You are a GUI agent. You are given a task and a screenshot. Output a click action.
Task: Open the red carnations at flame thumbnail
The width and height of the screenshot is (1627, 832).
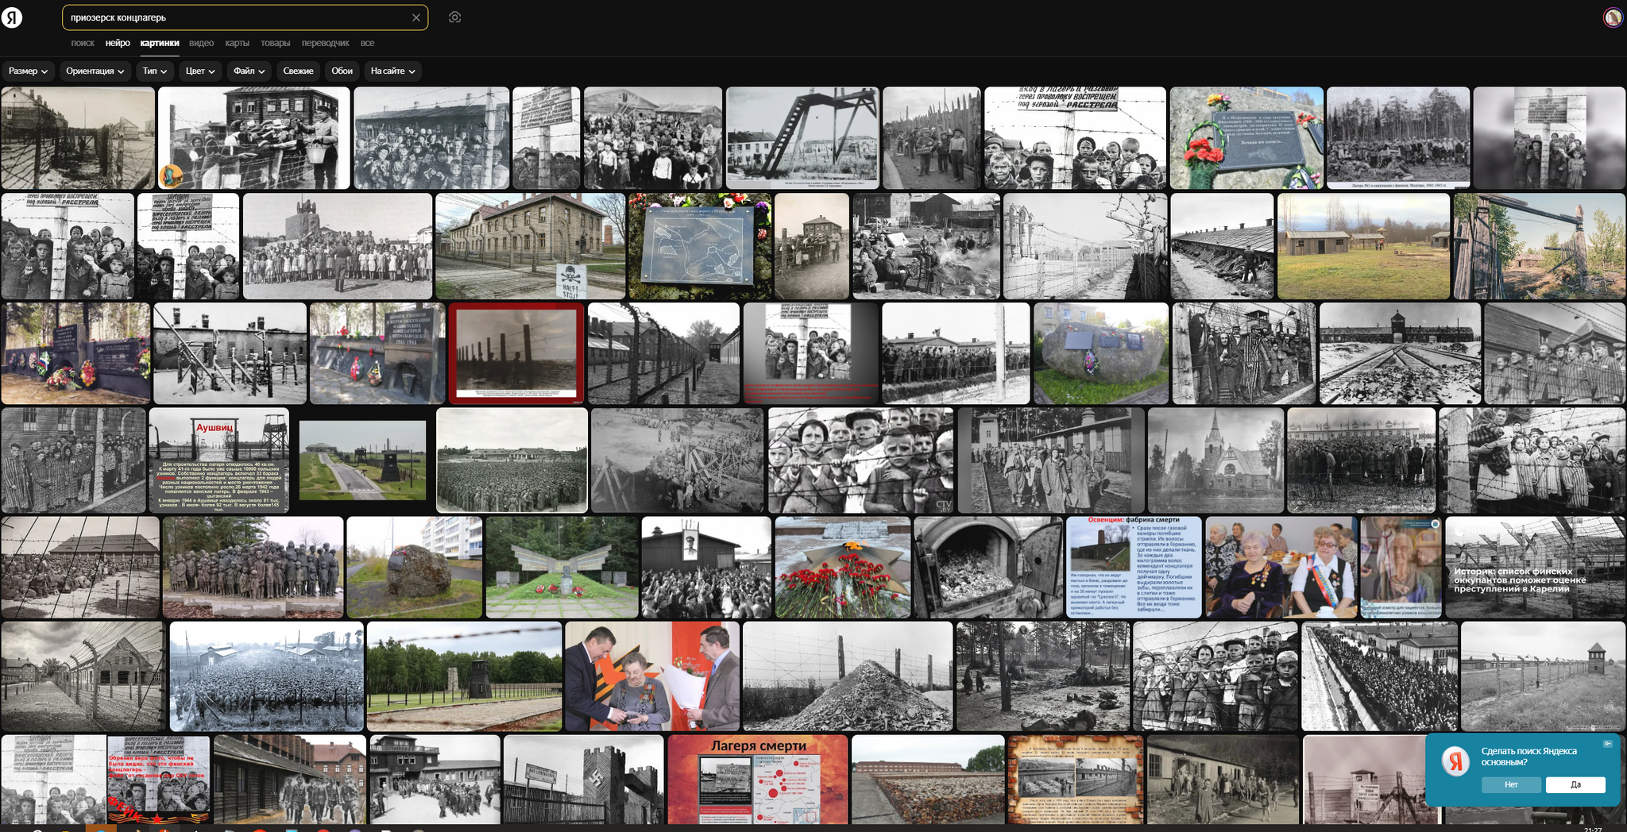tap(843, 567)
